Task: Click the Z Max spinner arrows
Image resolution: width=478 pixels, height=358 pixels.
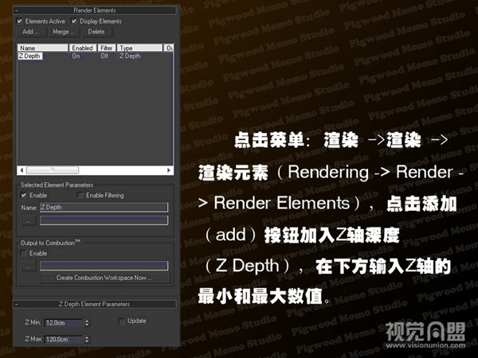Action: pyautogui.click(x=86, y=339)
